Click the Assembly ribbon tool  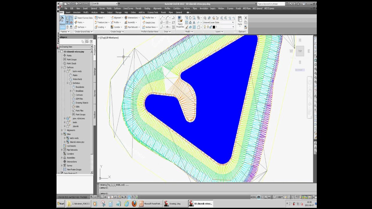click(x=130, y=22)
